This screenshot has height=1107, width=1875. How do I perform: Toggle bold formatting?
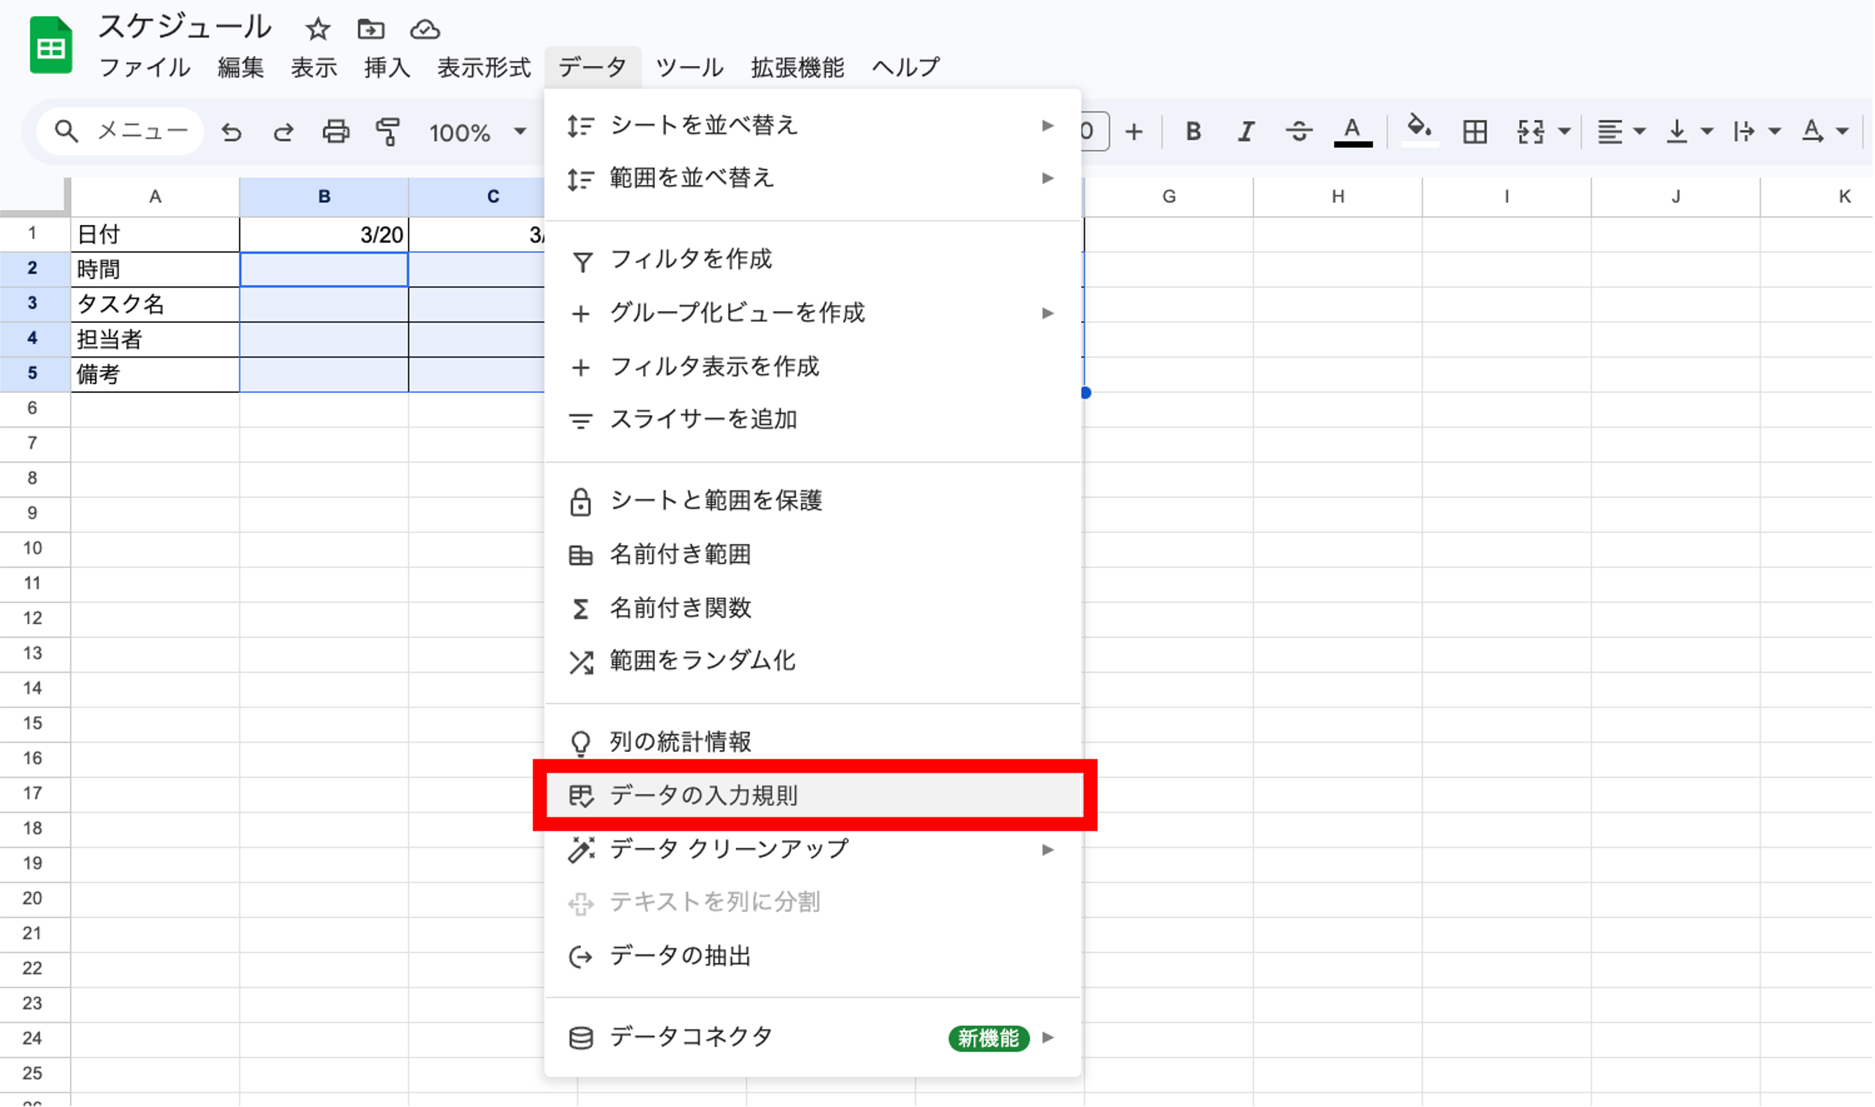[x=1191, y=131]
